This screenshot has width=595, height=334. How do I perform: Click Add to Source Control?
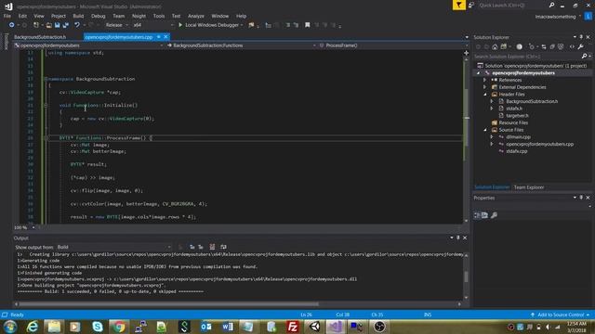point(561,315)
